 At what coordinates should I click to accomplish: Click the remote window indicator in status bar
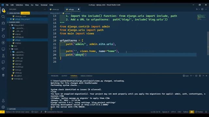pyautogui.click(x=2, y=112)
